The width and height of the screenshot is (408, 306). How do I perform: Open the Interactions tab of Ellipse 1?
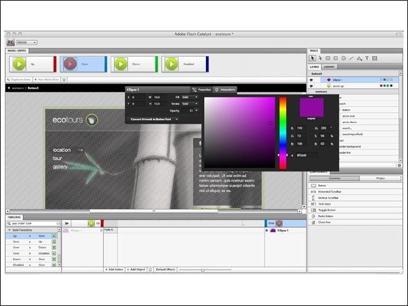coord(225,89)
